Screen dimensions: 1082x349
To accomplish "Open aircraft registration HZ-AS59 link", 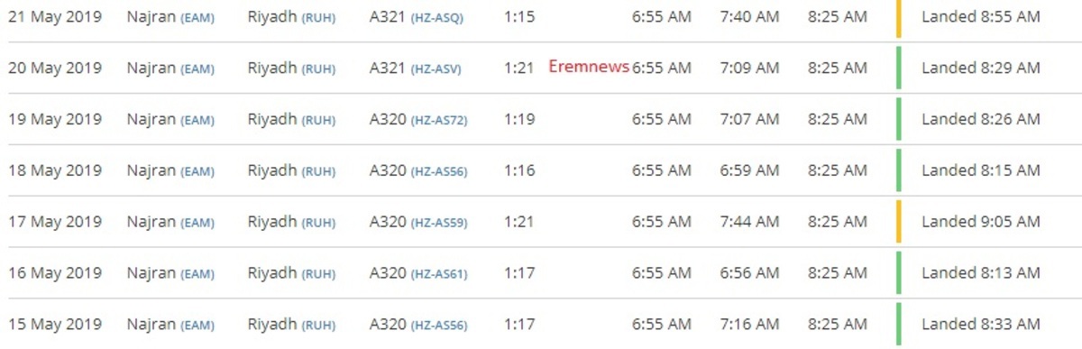I will tap(439, 223).
